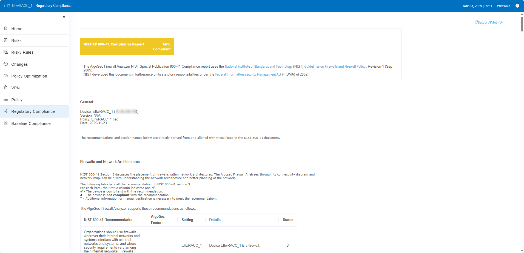Screen dimensions: 524x253
Task: Open the Policy menu item
Action: tap(17, 100)
